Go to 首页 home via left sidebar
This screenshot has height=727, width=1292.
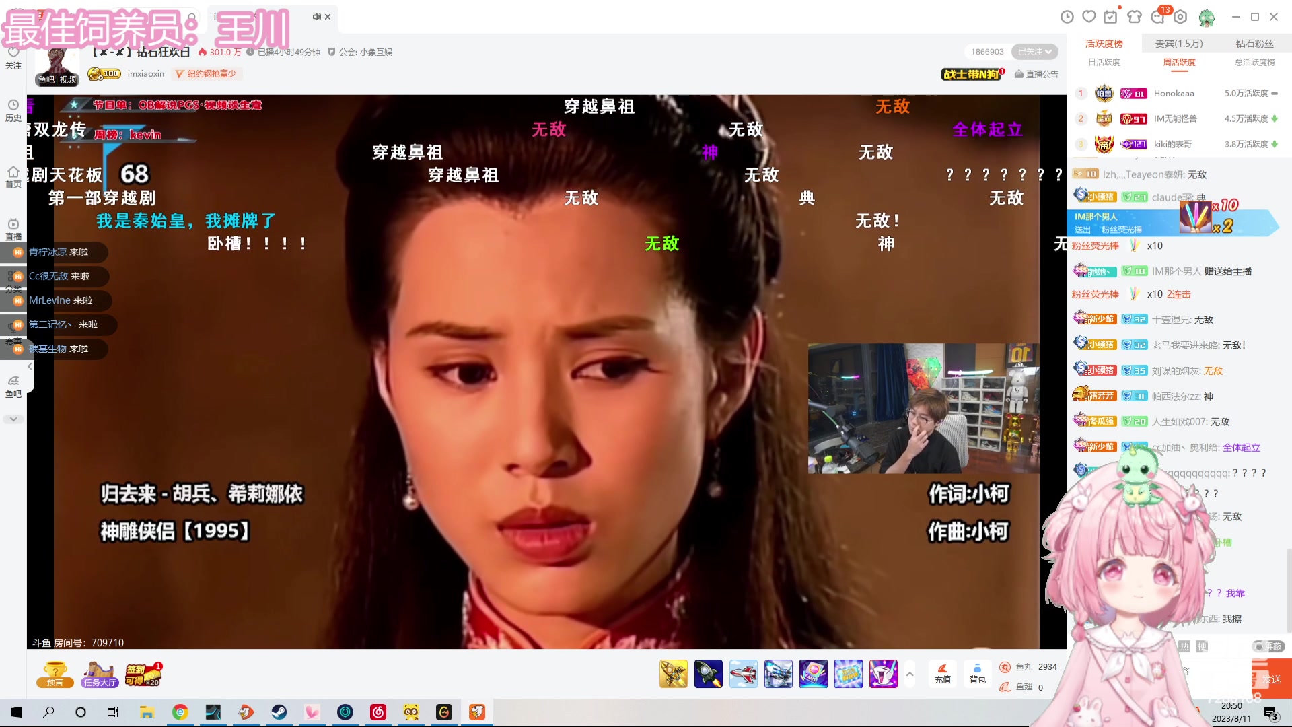[13, 176]
